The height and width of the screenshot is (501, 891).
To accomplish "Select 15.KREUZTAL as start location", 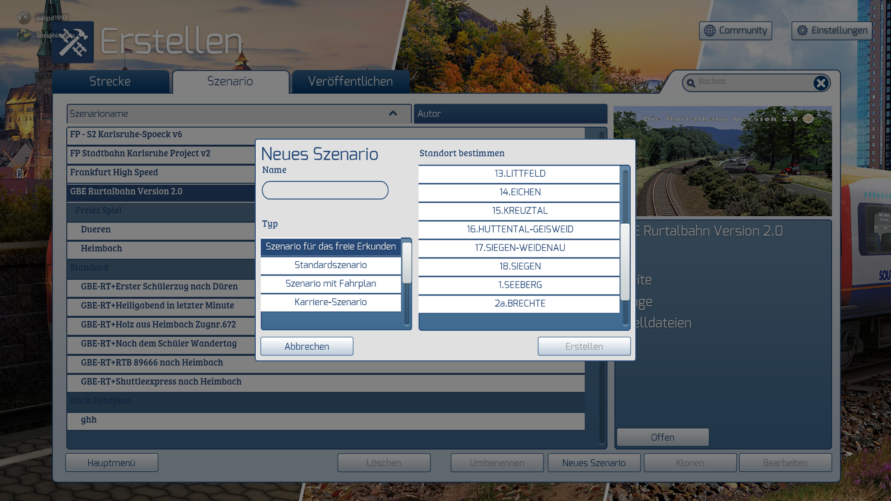I will (x=519, y=211).
